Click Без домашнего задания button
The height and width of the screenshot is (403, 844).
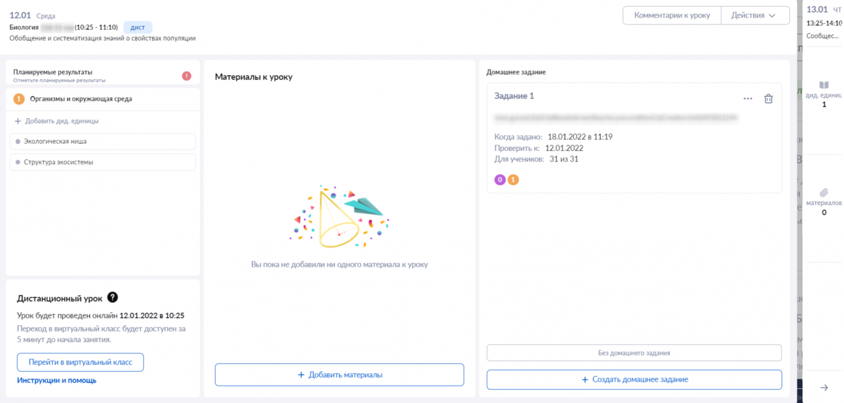coord(634,353)
